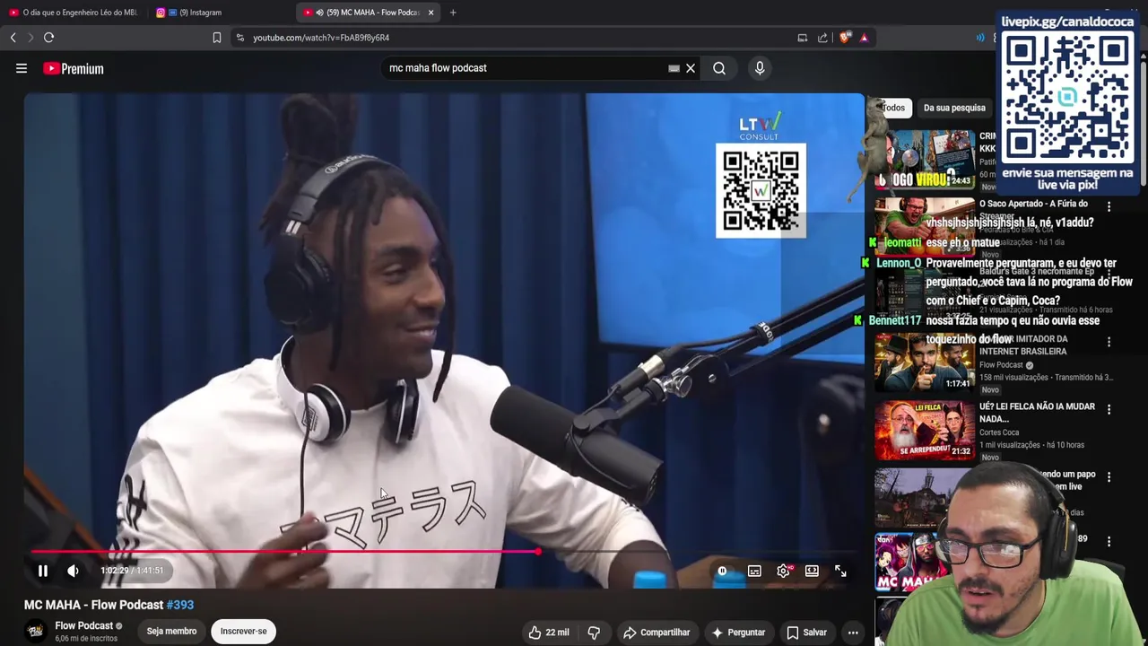The width and height of the screenshot is (1148, 646).
Task: Clear the search box text
Action: click(691, 68)
